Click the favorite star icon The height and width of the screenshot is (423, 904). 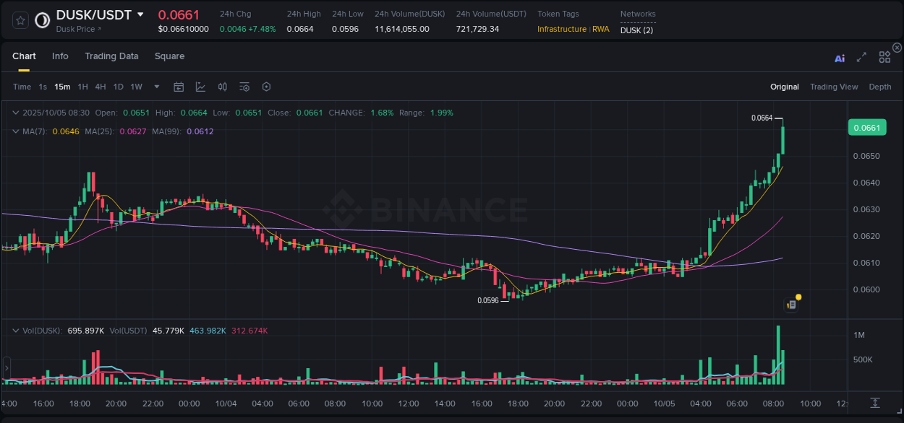[20, 21]
